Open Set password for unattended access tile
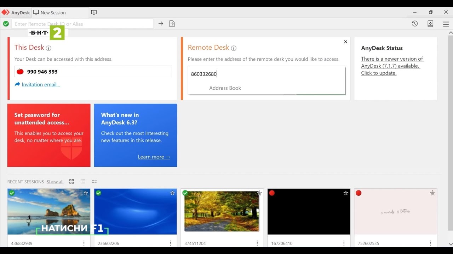This screenshot has height=254, width=453. (49, 135)
